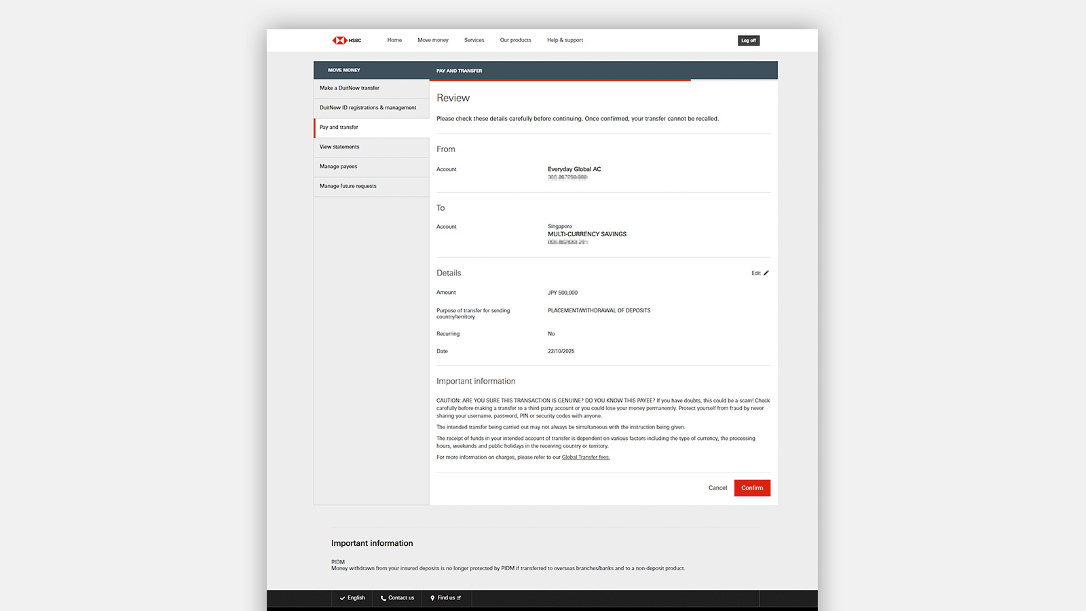The image size is (1086, 611).
Task: Open the Services menu
Action: [x=474, y=40]
